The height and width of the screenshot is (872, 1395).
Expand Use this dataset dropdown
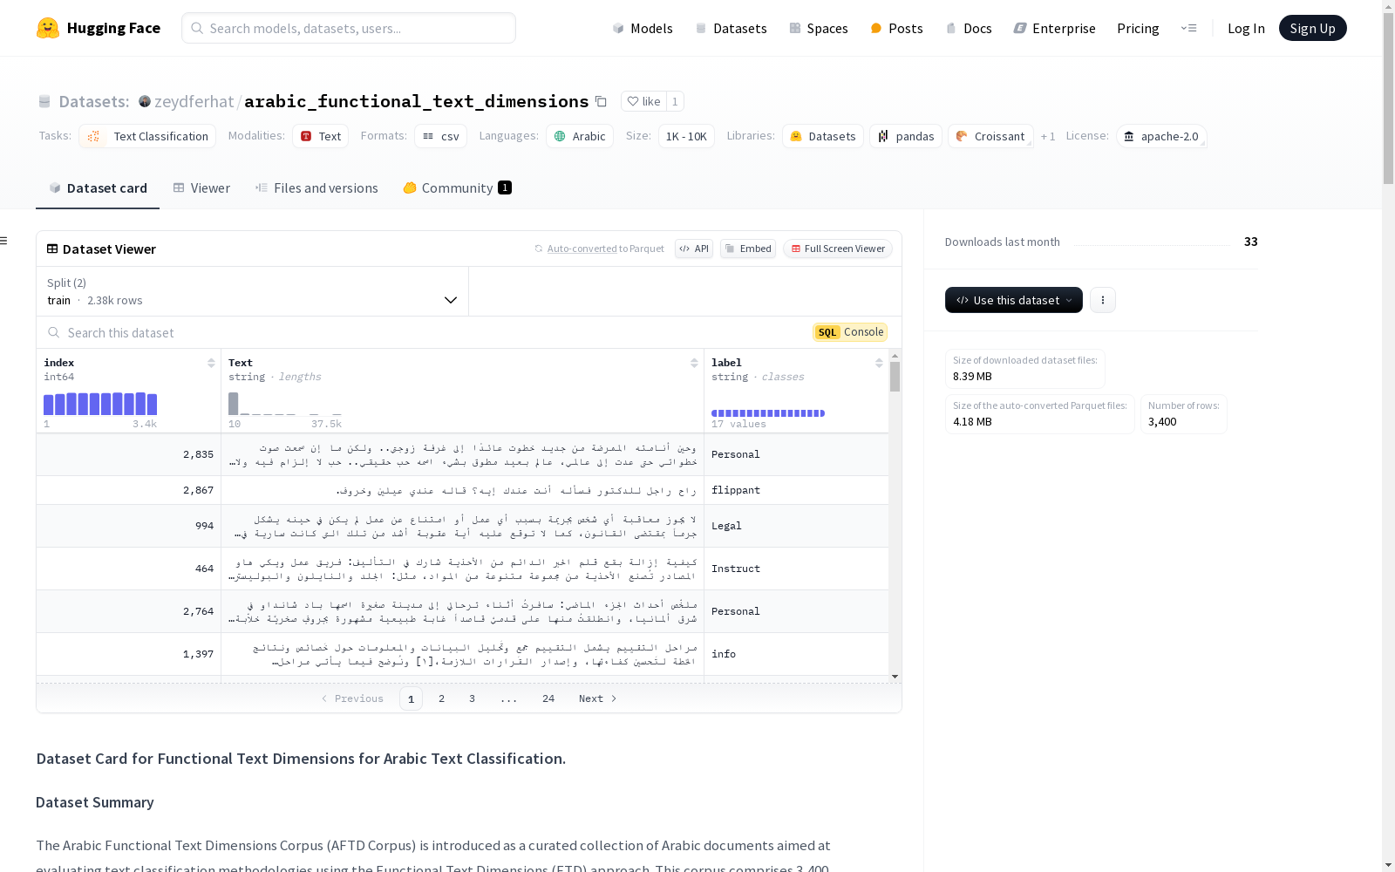(x=1014, y=300)
